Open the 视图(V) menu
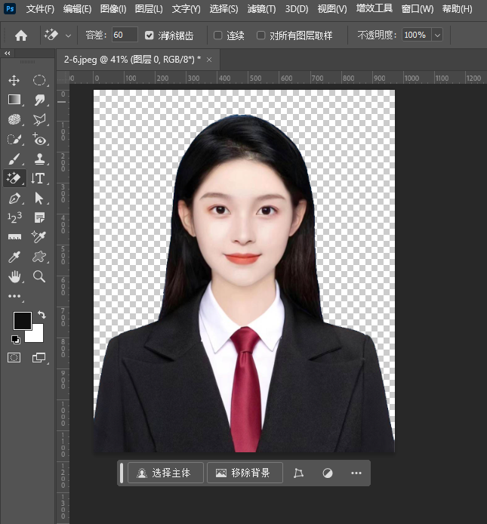Screen dimensions: 487x524 pos(332,9)
